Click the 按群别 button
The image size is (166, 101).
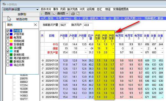pyautogui.click(x=21, y=14)
